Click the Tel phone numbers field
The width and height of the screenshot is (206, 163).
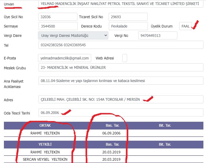tap(121, 45)
